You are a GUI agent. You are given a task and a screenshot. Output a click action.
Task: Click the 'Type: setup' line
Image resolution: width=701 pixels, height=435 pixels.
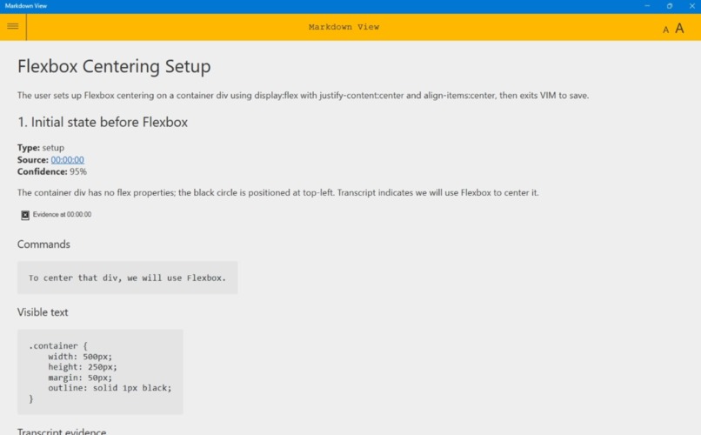[x=41, y=148]
